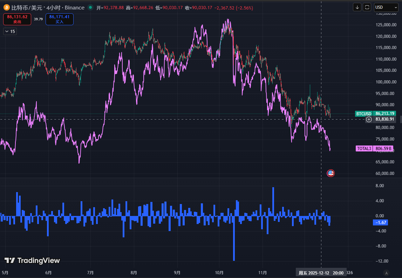Screen dimensions: 402x278
Task: Select the pink TOTAL3 series label
Action: coord(364,148)
